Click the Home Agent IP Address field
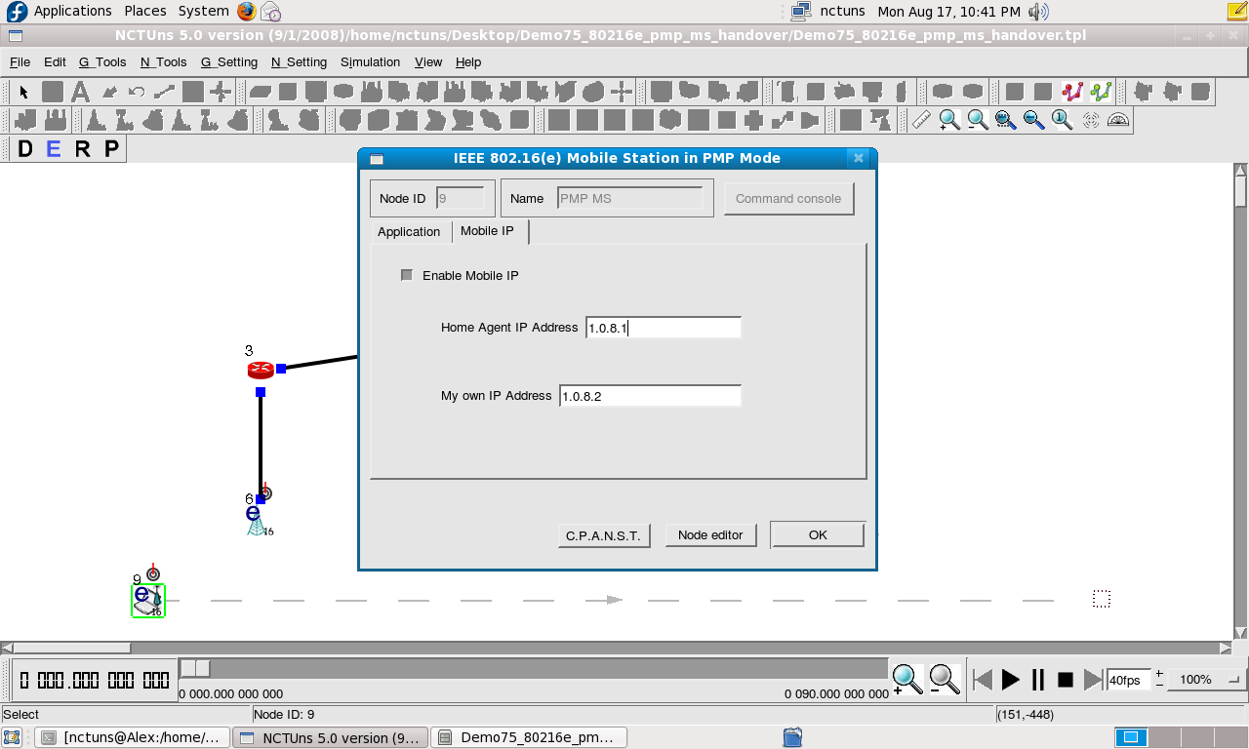The image size is (1249, 749). [664, 328]
